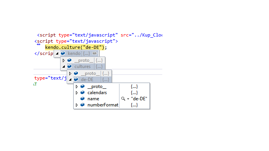
Task: Open text visualizer magnifier for name
Action: tap(123, 99)
